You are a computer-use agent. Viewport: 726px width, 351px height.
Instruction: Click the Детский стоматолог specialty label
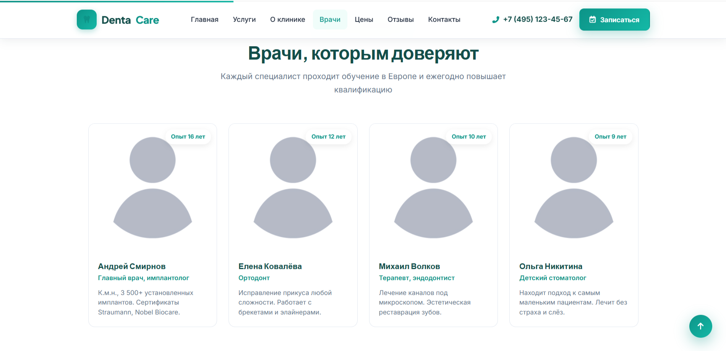point(553,278)
